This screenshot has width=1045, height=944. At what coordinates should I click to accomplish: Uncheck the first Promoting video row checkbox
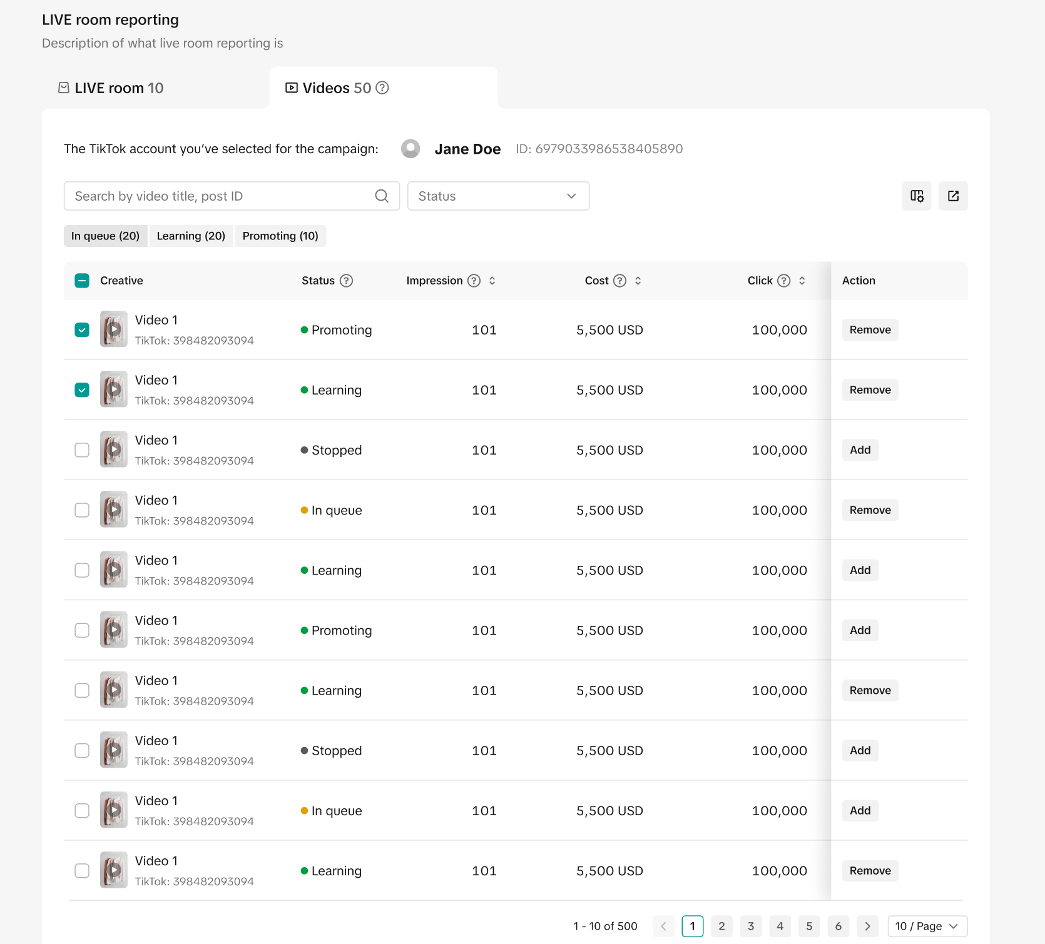coord(82,330)
